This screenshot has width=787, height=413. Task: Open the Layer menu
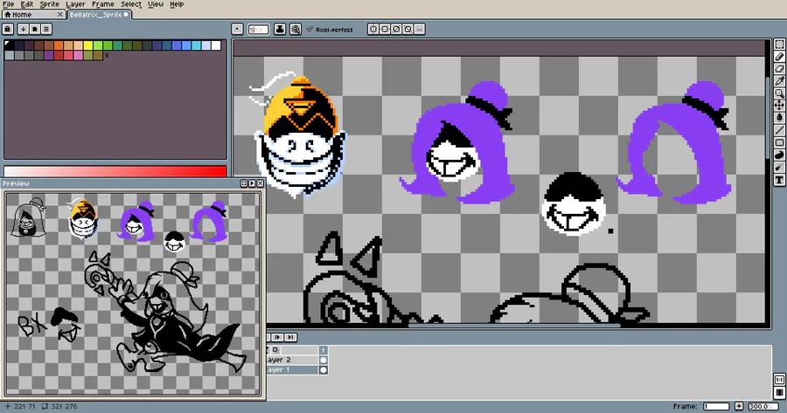pos(75,4)
